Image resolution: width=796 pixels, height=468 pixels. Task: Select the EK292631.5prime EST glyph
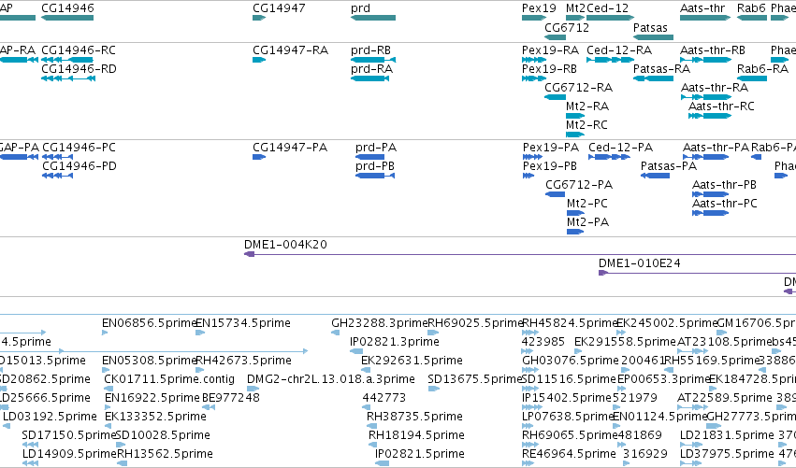366,370
